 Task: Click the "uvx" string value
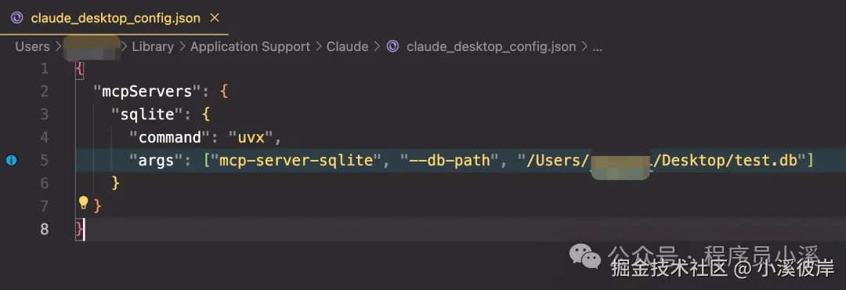(251, 137)
